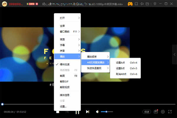
Task: Select 截取GIF in the context menu
Action: (67, 81)
